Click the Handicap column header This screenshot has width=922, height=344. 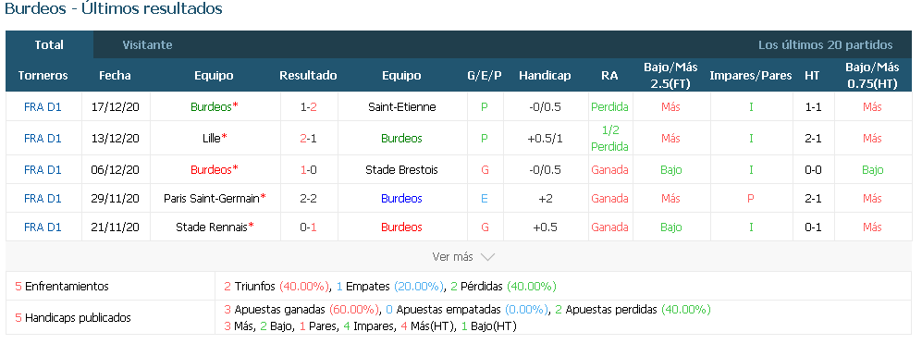(x=545, y=75)
